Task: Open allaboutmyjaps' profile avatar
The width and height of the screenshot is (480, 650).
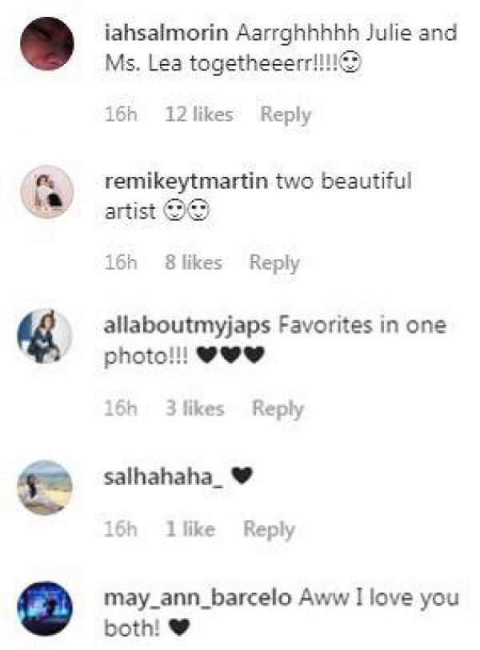Action: coord(45,336)
